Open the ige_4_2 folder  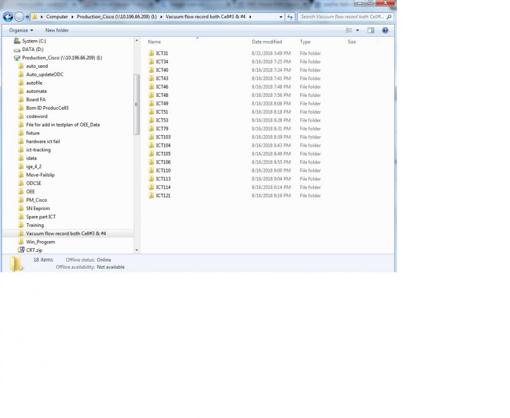coord(30,166)
